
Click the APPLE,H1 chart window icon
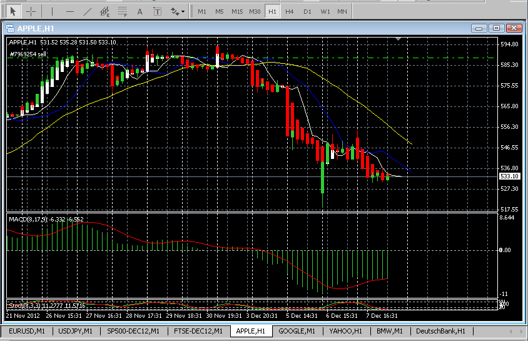click(x=10, y=29)
